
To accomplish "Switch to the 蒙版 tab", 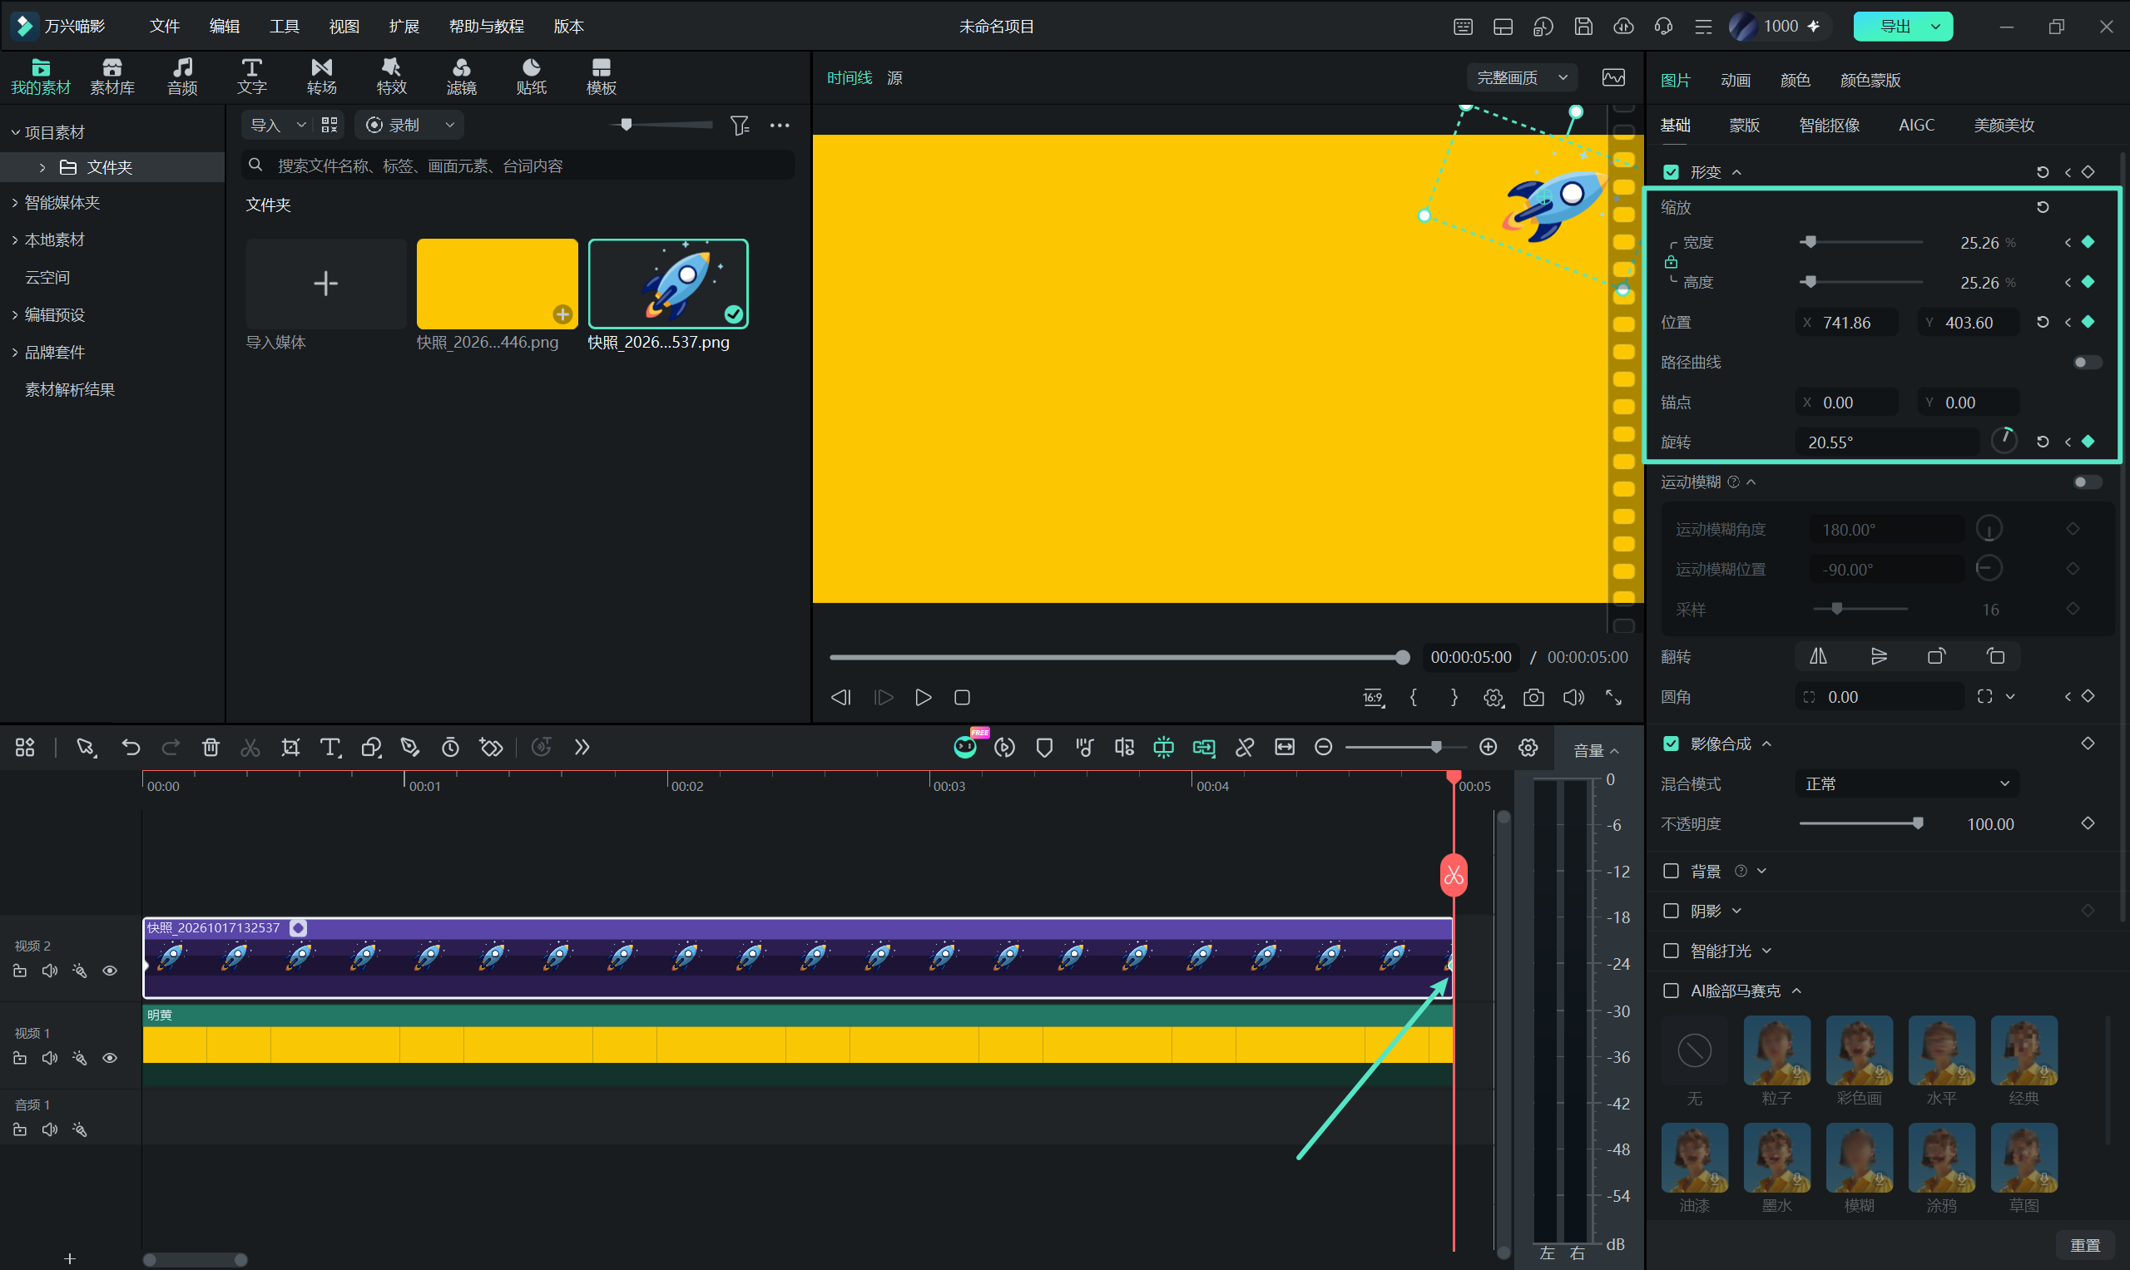I will click(x=1743, y=125).
